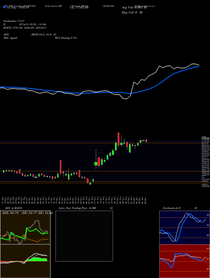
Task: Click the tallest red candlestick at the price peak
Action: pyautogui.click(x=118, y=139)
